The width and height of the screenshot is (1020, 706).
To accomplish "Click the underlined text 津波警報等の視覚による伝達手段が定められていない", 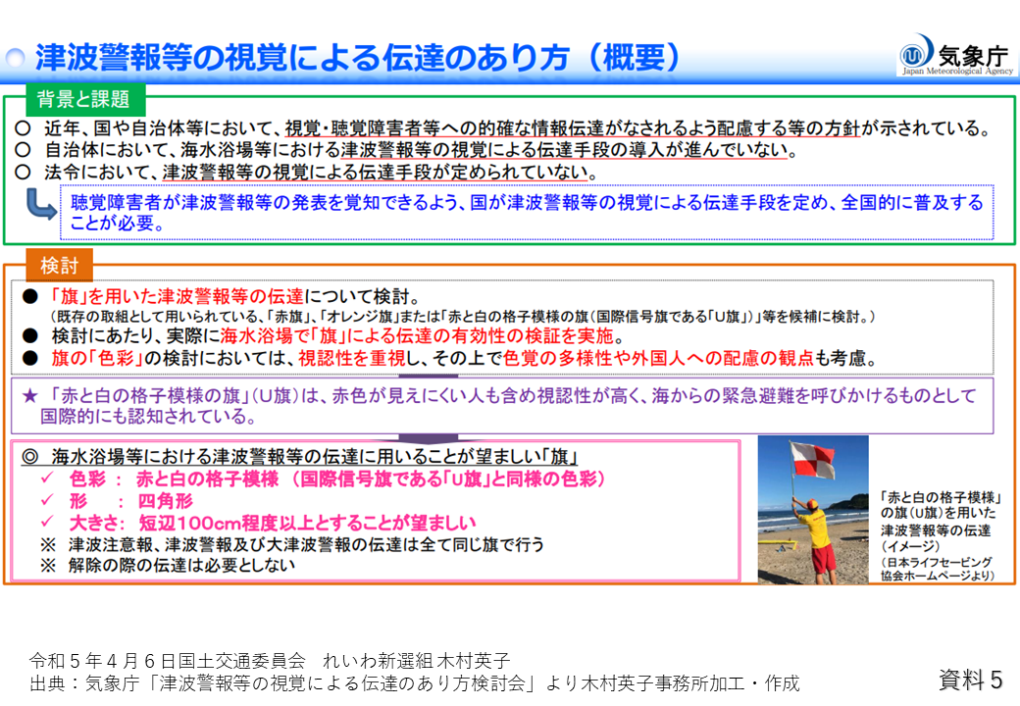I will 377,173.
